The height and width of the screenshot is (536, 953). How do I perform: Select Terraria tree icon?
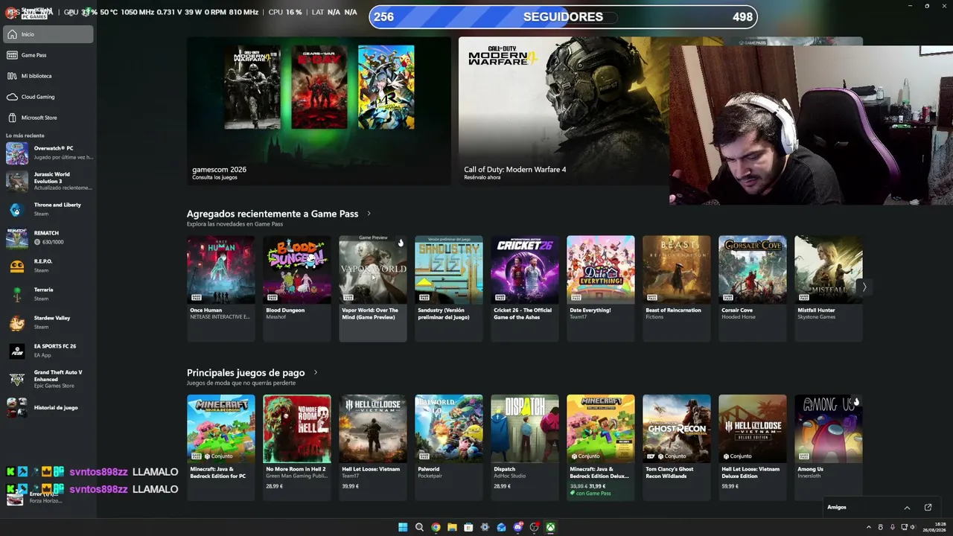(x=17, y=294)
